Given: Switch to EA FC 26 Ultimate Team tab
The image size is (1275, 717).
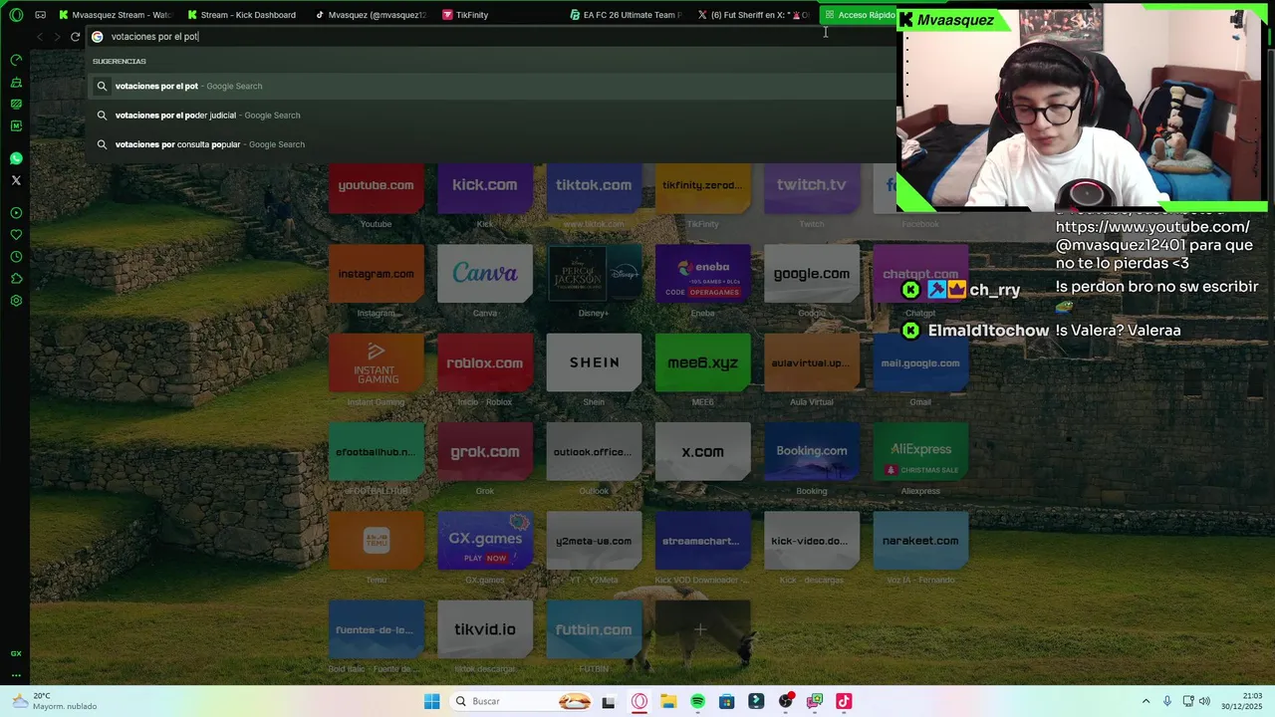Looking at the screenshot, I should [x=628, y=15].
